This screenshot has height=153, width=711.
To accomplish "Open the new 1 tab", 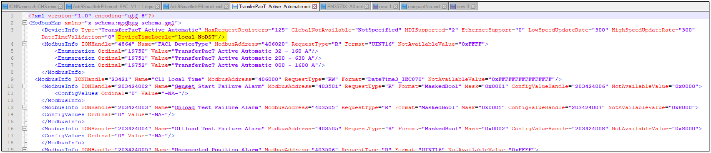I will coord(385,7).
